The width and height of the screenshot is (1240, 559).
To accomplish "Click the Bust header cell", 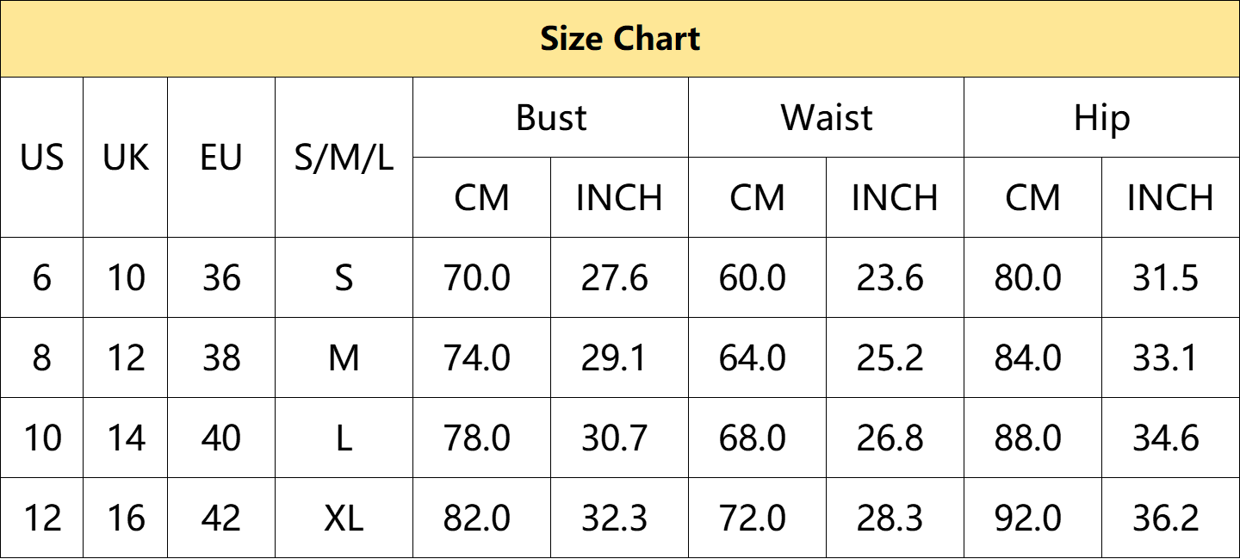I will click(x=551, y=118).
